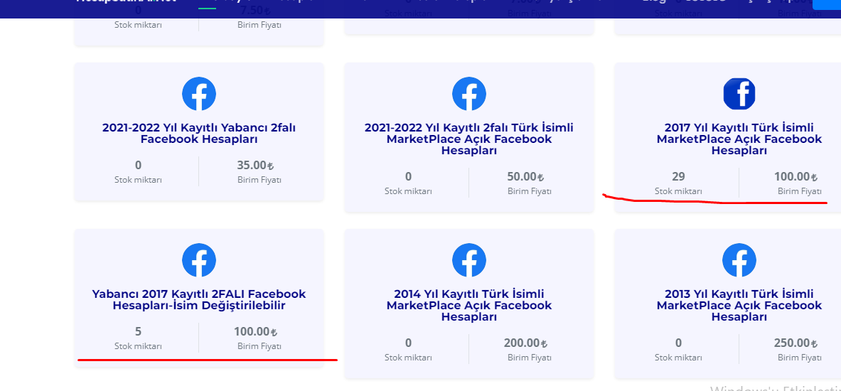The width and height of the screenshot is (841, 391).
Task: Select the 200.00₺ unit price
Action: click(525, 343)
